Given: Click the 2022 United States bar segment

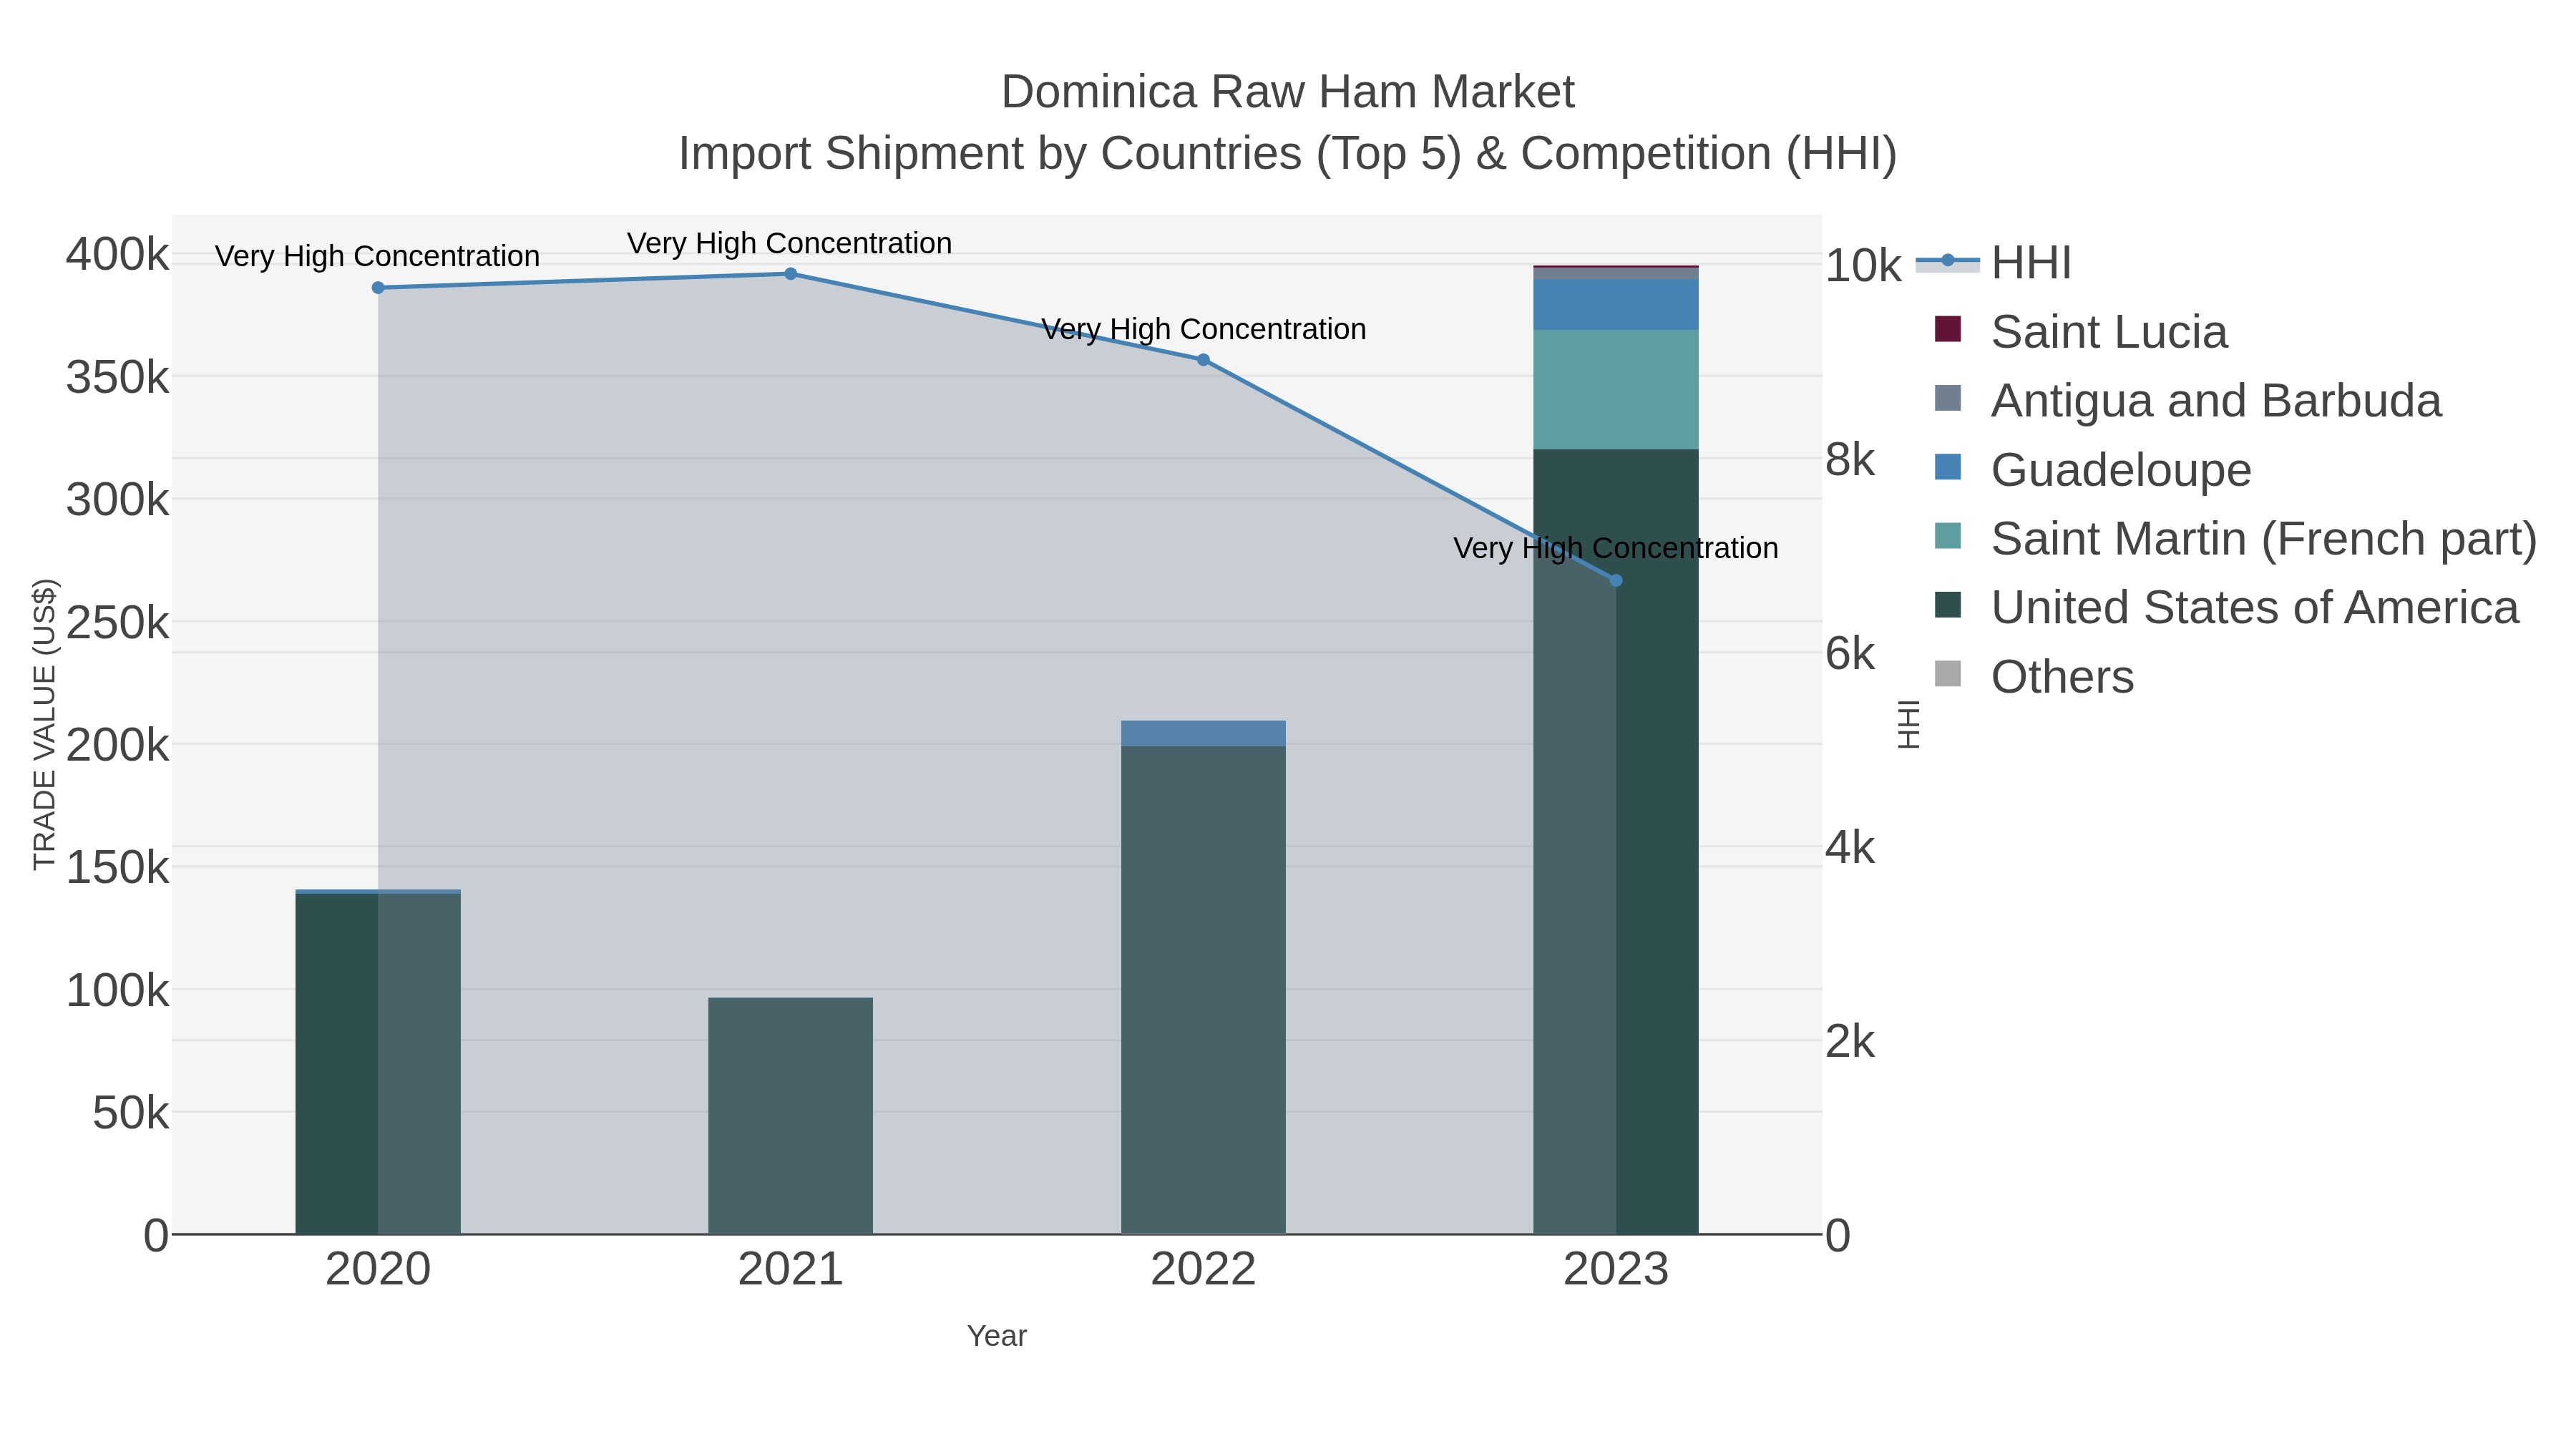Looking at the screenshot, I should coord(1203,990).
